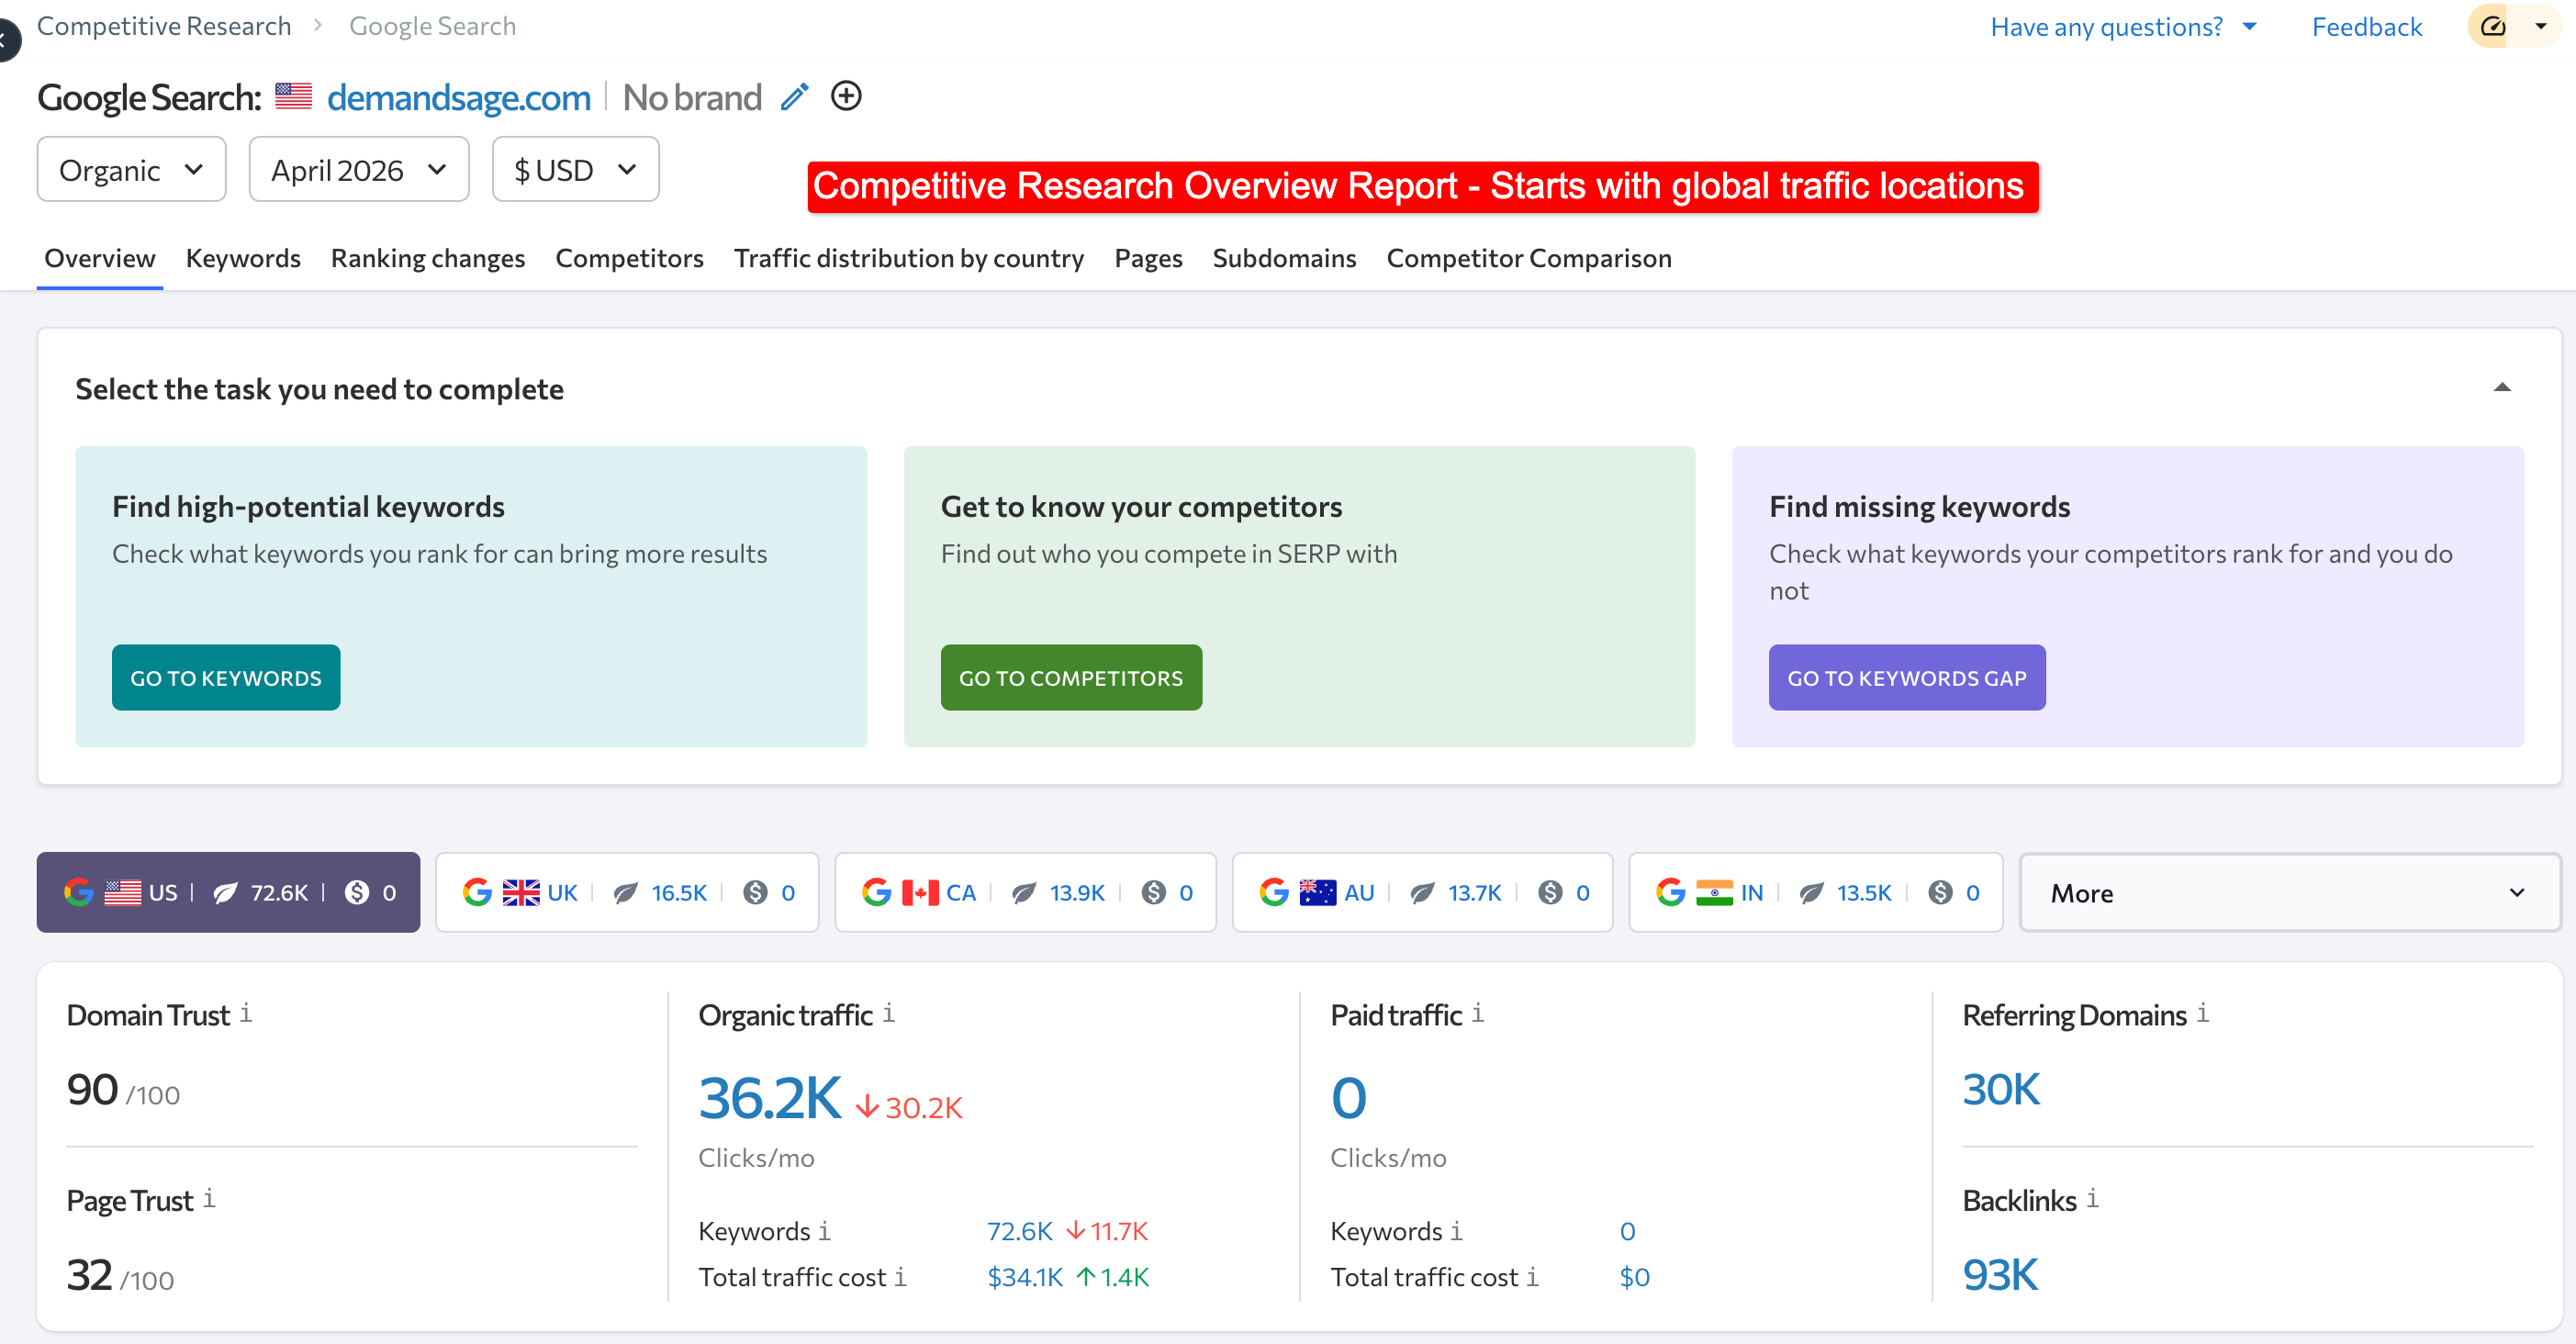Switch to the Overview tab
This screenshot has width=2576, height=1344.
click(100, 258)
